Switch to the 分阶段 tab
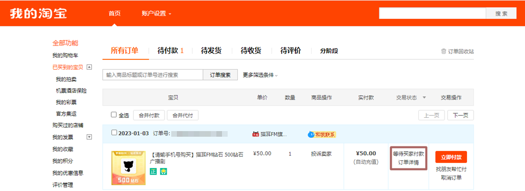The image size is (525, 191). coord(329,51)
